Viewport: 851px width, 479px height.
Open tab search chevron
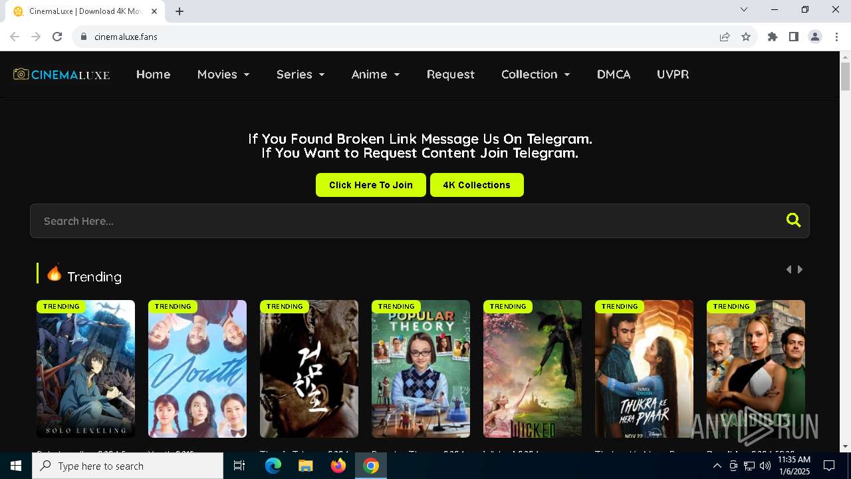tap(744, 9)
